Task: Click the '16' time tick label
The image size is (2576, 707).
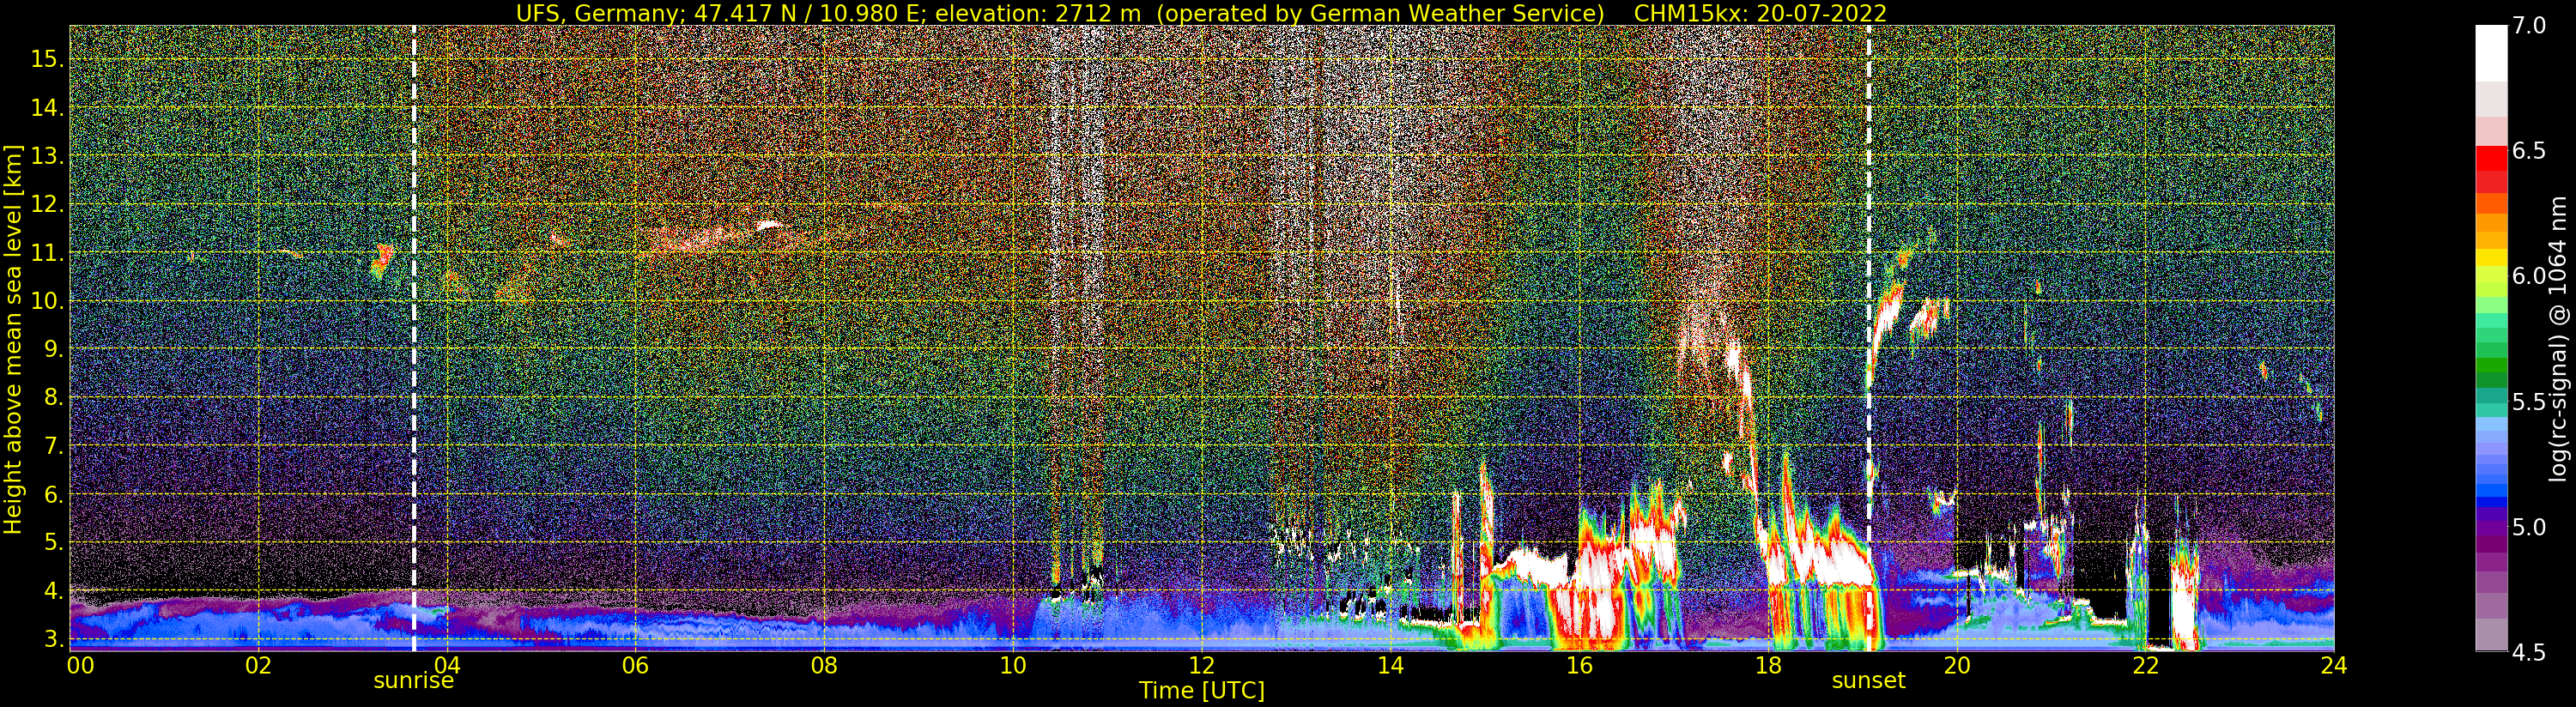Action: pyautogui.click(x=1579, y=665)
